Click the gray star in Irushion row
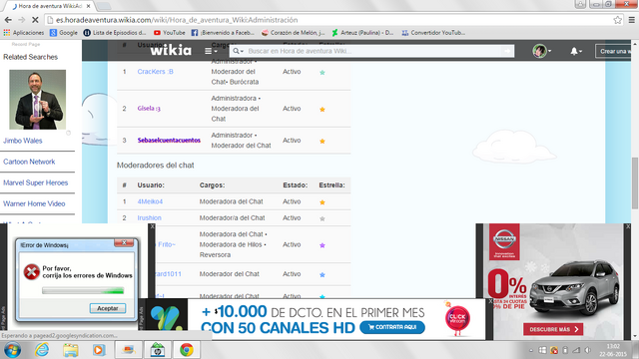Screen dimensions: 639x359 pos(322,218)
